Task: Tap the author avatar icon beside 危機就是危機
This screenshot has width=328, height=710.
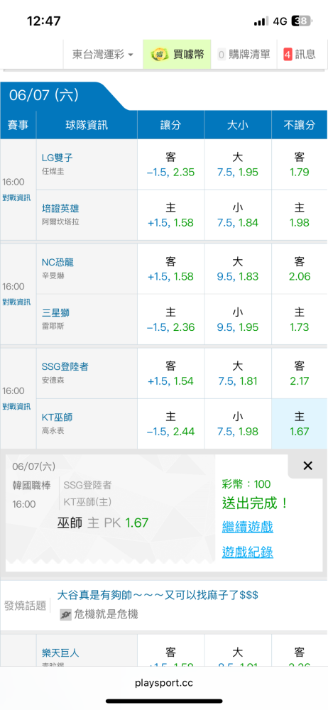Action: point(66,614)
